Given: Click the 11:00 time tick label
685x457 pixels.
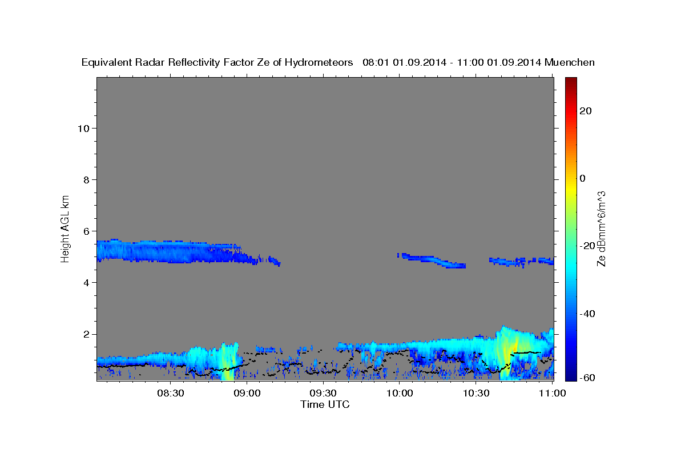Looking at the screenshot, I should pos(552,394).
